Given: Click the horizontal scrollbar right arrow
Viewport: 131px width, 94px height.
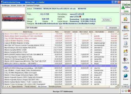Looking at the screenshot, I should coord(116,87).
